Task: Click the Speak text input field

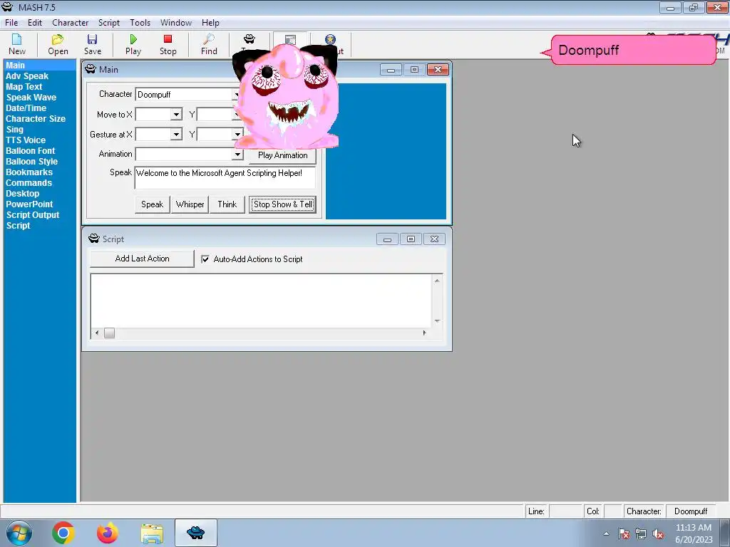Action: tap(225, 177)
